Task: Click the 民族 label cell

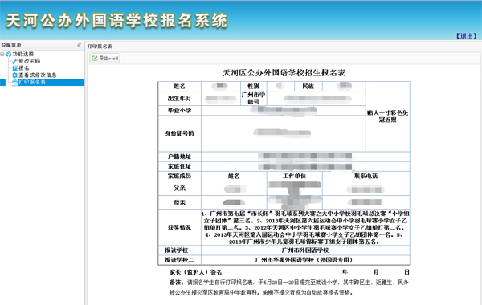Action: click(x=308, y=87)
